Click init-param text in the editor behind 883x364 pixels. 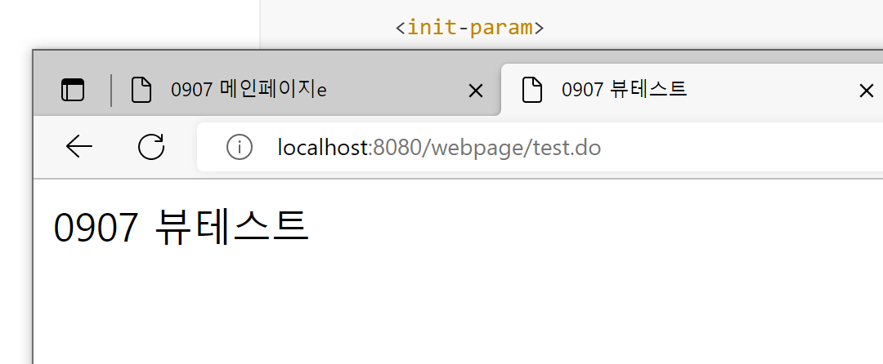click(x=469, y=26)
